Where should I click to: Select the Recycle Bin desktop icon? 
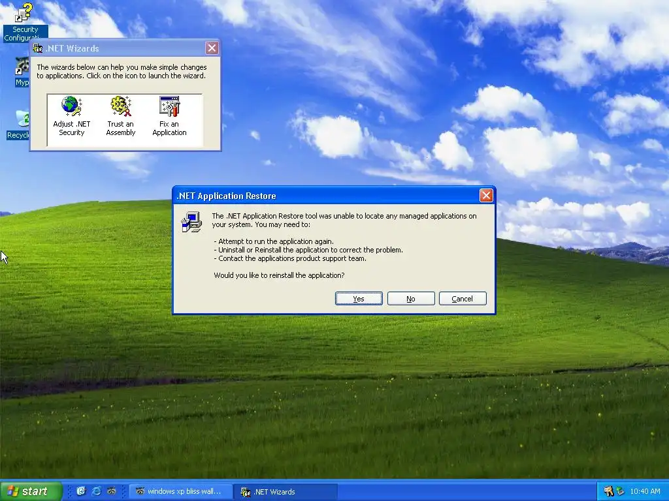[18, 125]
